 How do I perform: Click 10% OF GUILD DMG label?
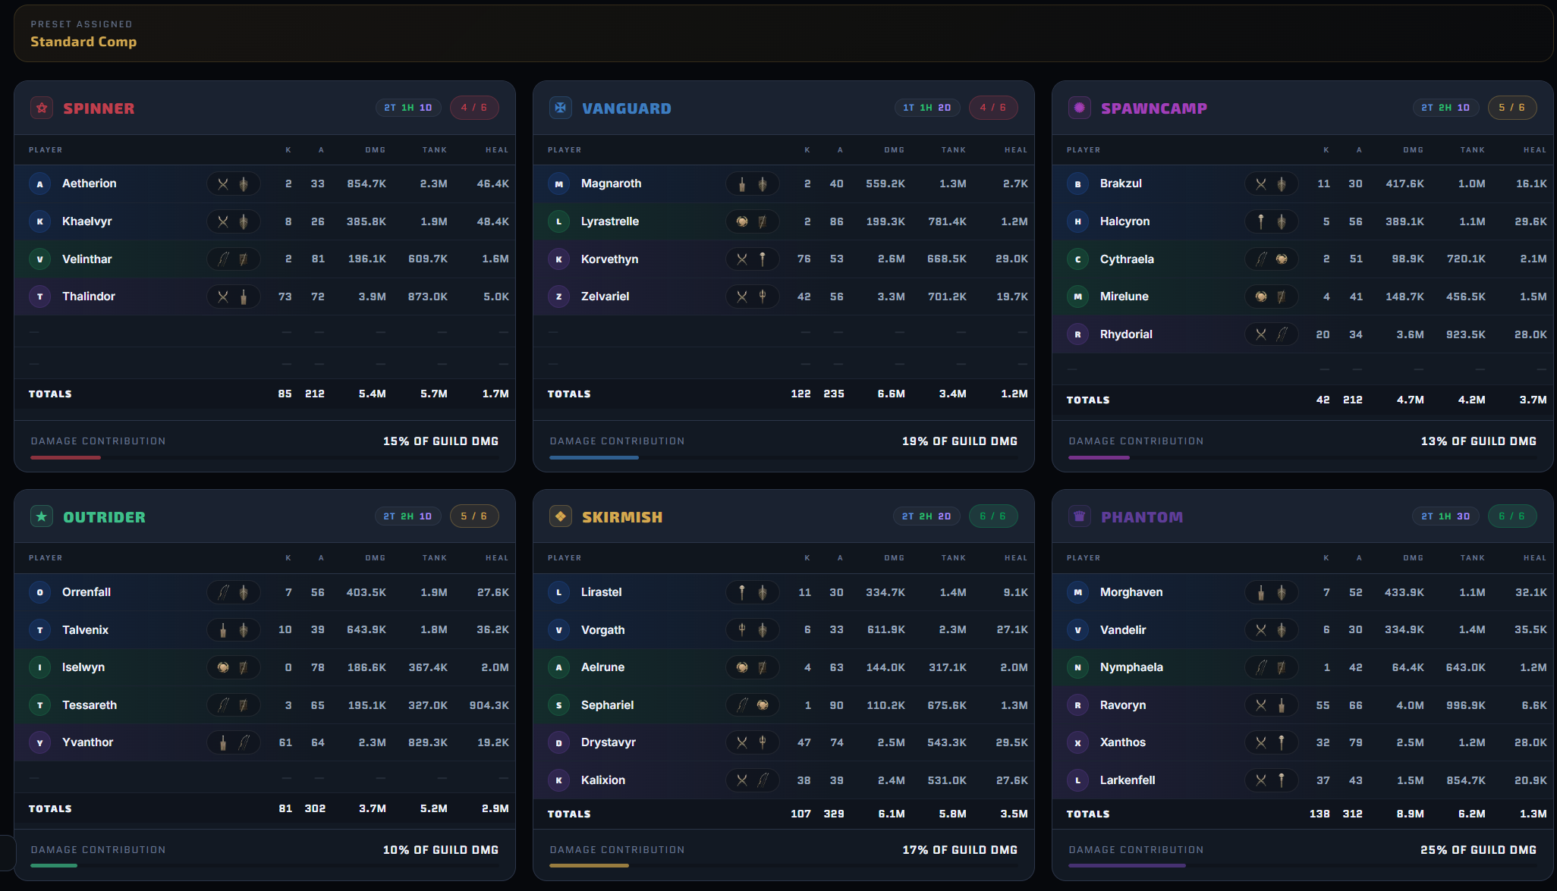tap(441, 850)
